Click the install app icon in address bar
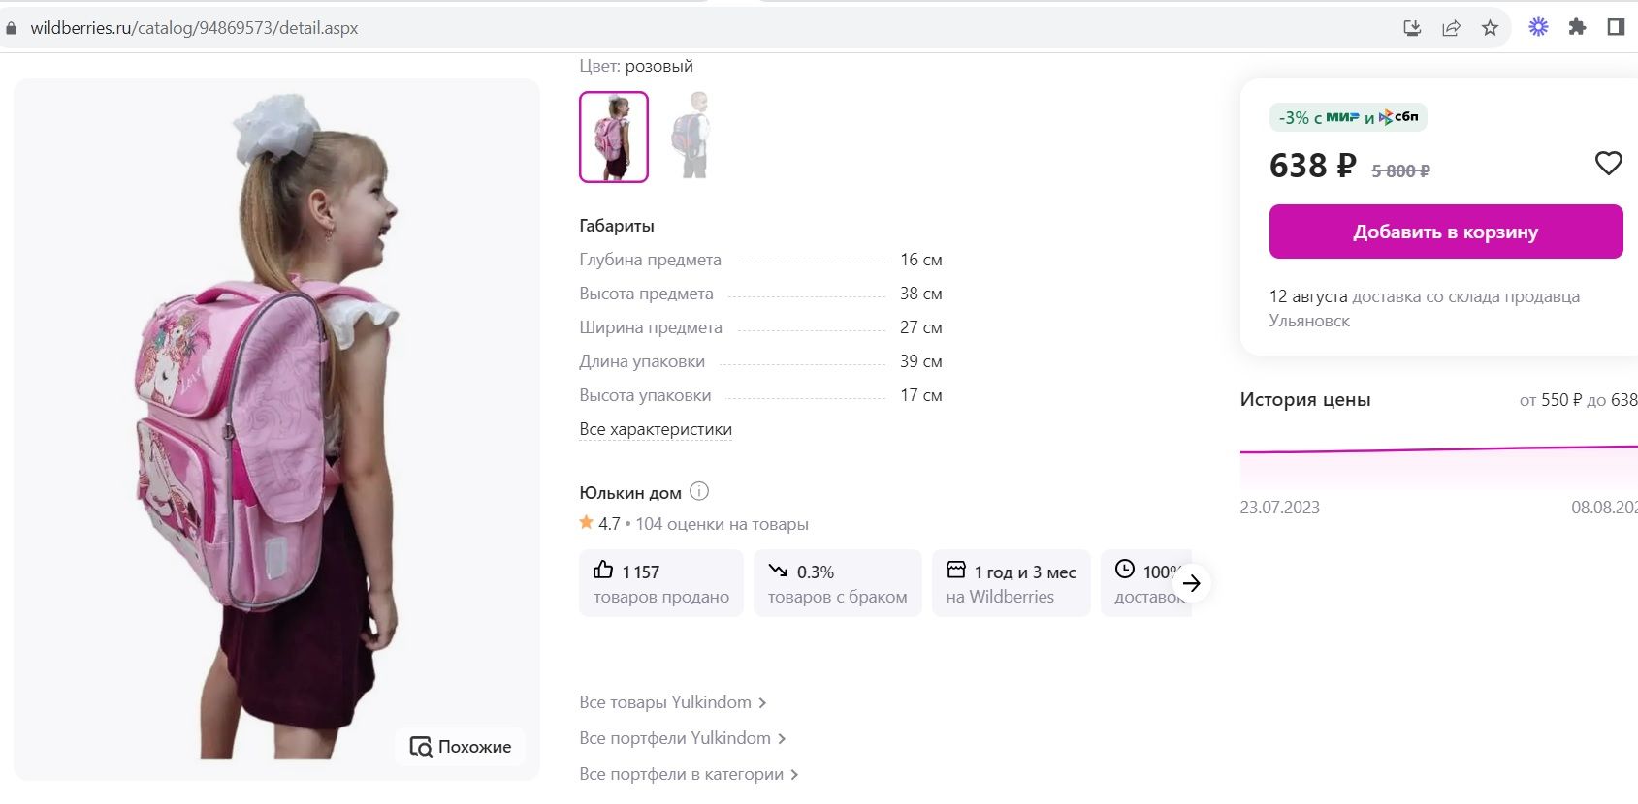Image resolution: width=1638 pixels, height=804 pixels. [1412, 28]
